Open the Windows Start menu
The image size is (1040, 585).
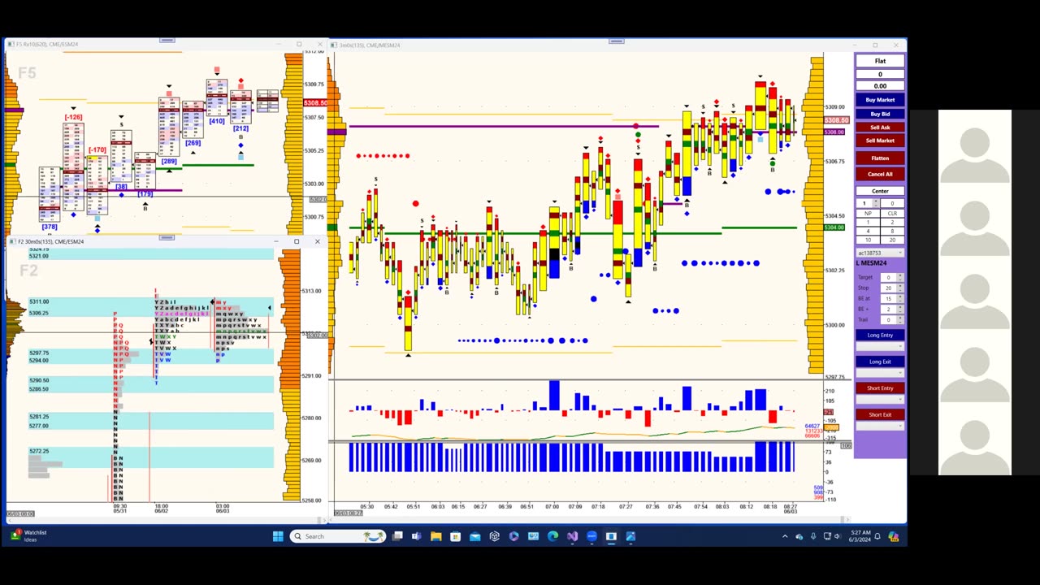pyautogui.click(x=278, y=536)
